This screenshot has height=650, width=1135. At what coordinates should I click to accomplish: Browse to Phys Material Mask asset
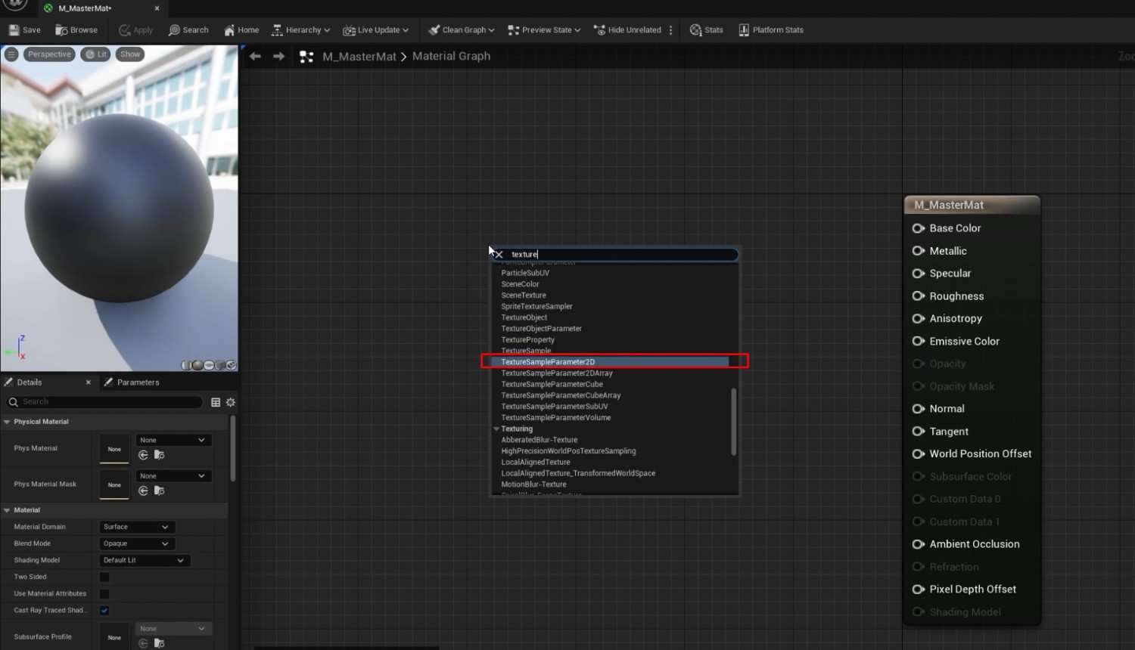click(x=159, y=491)
